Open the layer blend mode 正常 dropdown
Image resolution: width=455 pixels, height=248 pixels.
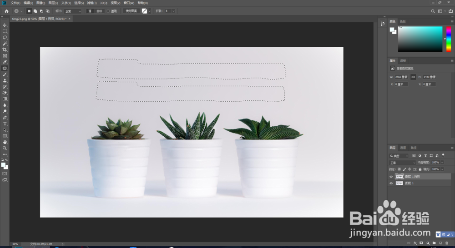(402, 163)
